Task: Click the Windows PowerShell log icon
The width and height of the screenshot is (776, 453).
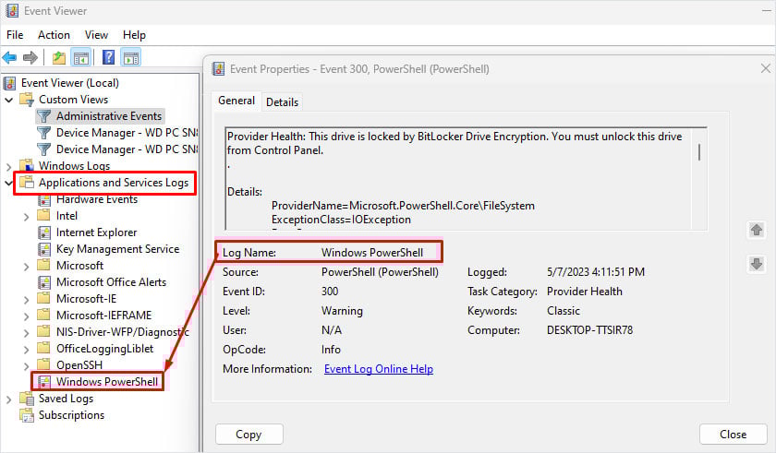Action: tap(44, 381)
